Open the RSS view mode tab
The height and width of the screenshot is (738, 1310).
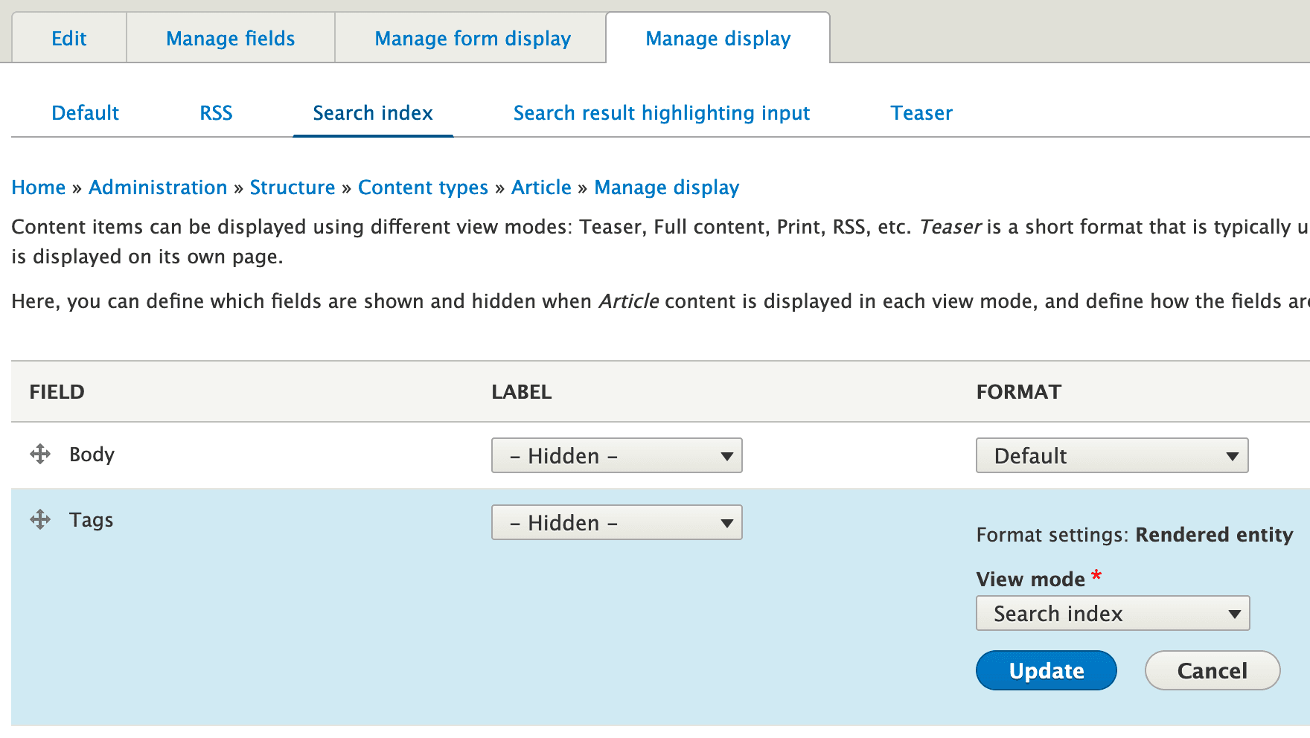pyautogui.click(x=216, y=113)
